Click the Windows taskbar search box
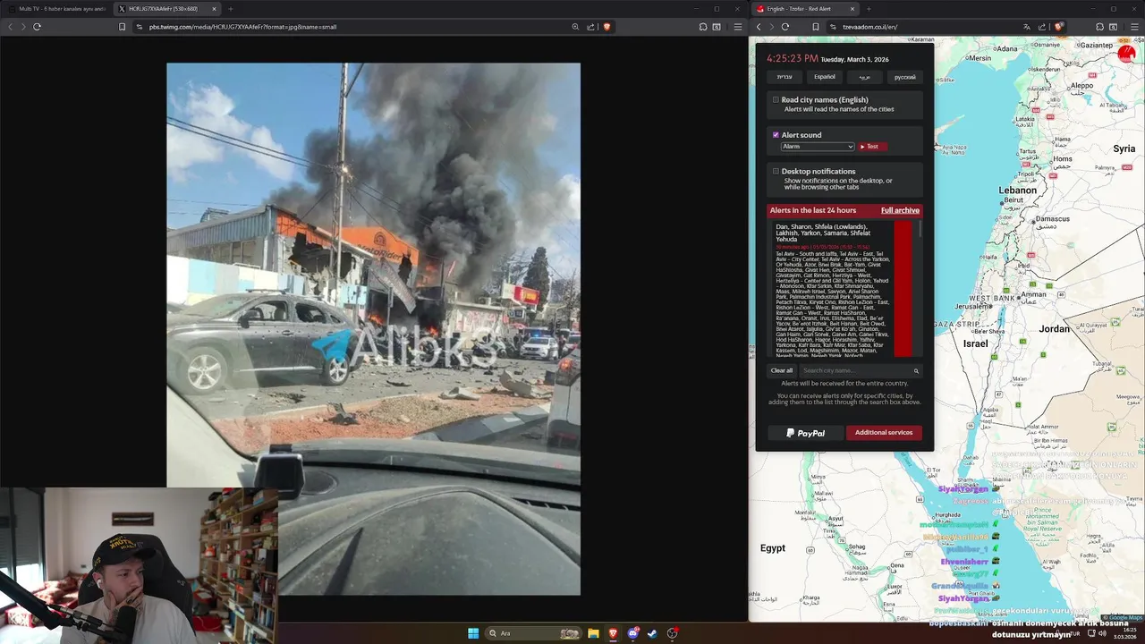Image resolution: width=1145 pixels, height=644 pixels. click(x=534, y=633)
